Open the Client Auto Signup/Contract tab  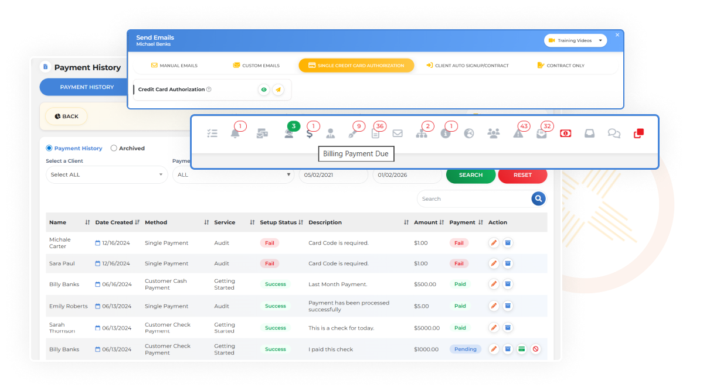pyautogui.click(x=467, y=66)
